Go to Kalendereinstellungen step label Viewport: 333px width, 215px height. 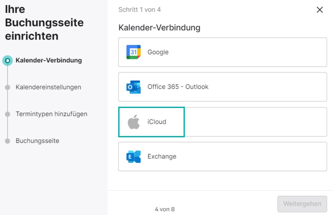(x=48, y=87)
